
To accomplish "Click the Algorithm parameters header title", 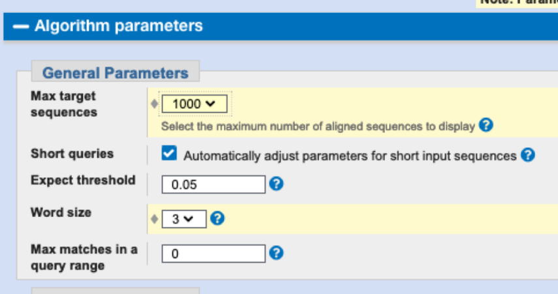I will pos(119,26).
